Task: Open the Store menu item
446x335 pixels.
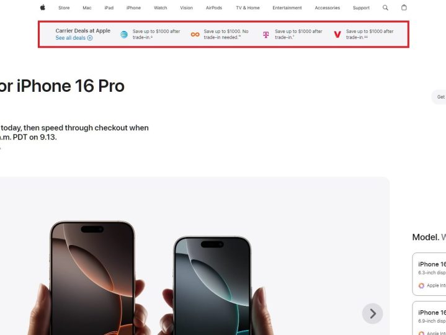Action: click(64, 7)
